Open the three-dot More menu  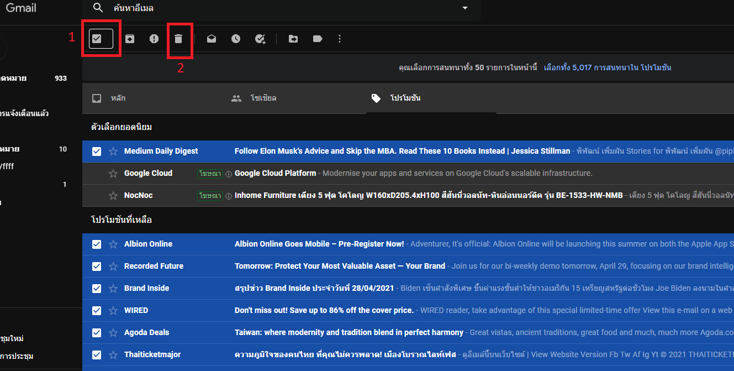pos(340,39)
